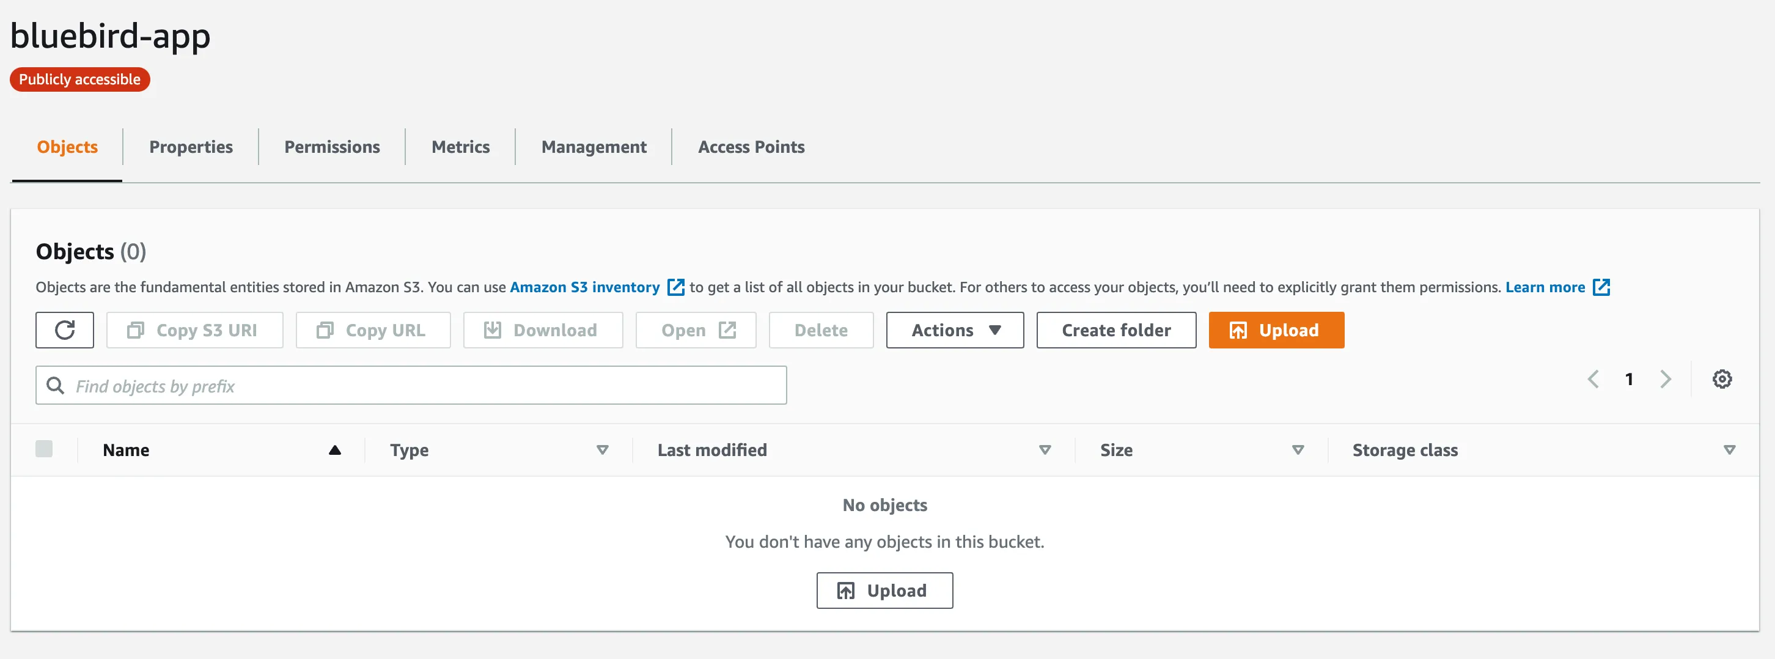Click the bluebird-app bucket title
This screenshot has width=1775, height=659.
point(110,35)
